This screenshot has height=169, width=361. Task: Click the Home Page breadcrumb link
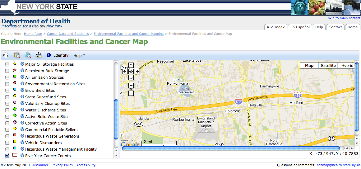33,34
